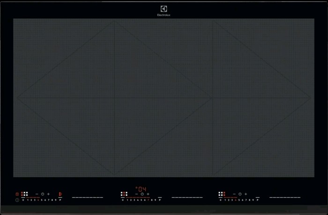Activate power boost P on center zone

pyautogui.click(x=160, y=200)
